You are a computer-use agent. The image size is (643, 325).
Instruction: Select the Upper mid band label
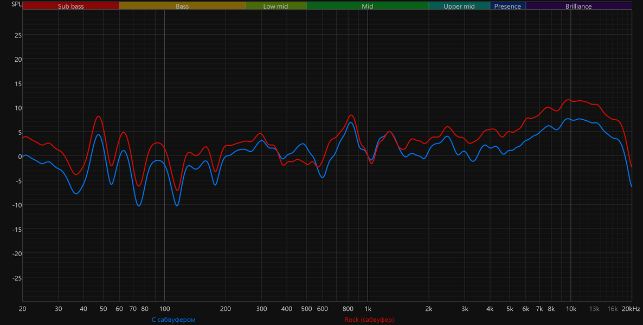(459, 6)
